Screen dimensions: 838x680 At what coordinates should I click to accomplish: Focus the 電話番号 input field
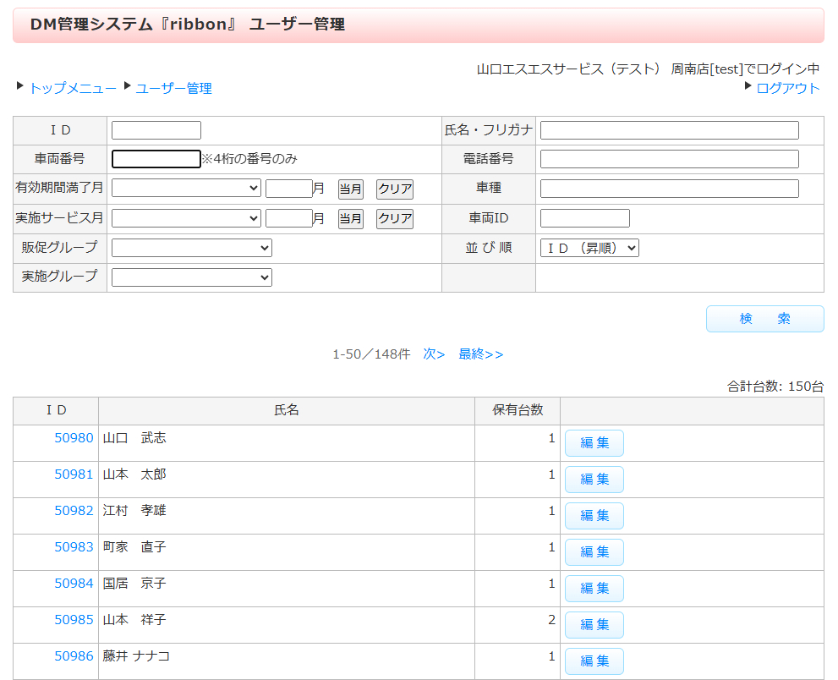point(670,159)
